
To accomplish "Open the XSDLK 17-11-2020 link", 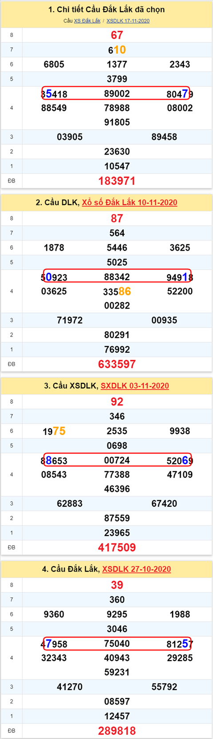I will coord(128,21).
